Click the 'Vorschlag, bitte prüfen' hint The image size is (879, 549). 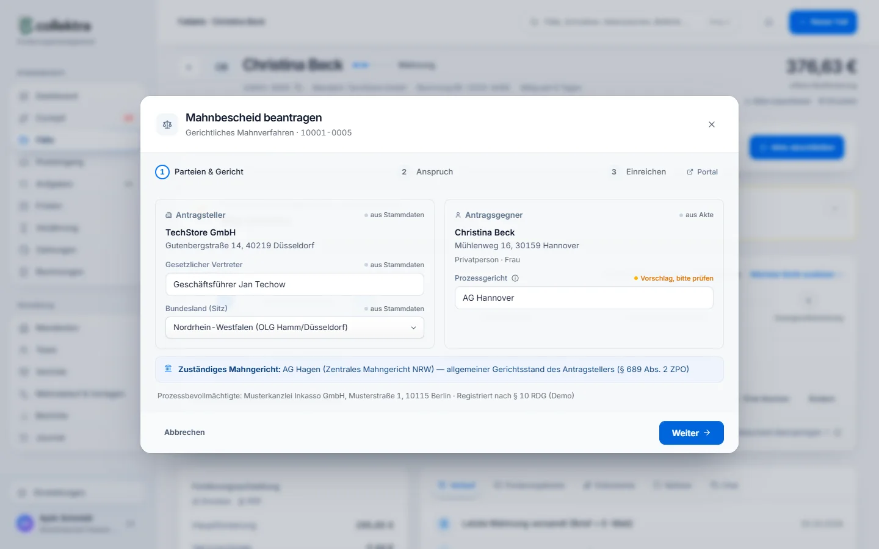pos(674,278)
